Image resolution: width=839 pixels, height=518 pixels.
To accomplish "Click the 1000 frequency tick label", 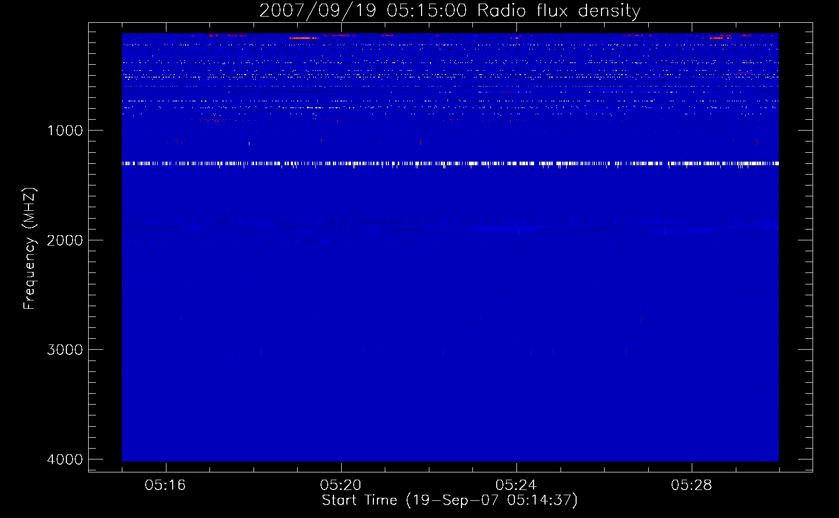I will [x=65, y=130].
